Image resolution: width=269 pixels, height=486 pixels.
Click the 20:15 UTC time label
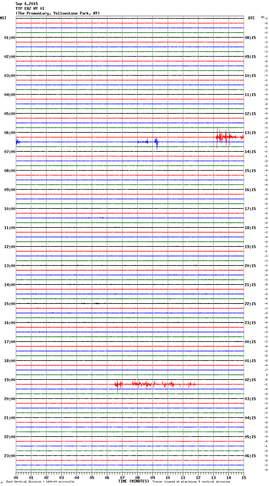(250, 266)
